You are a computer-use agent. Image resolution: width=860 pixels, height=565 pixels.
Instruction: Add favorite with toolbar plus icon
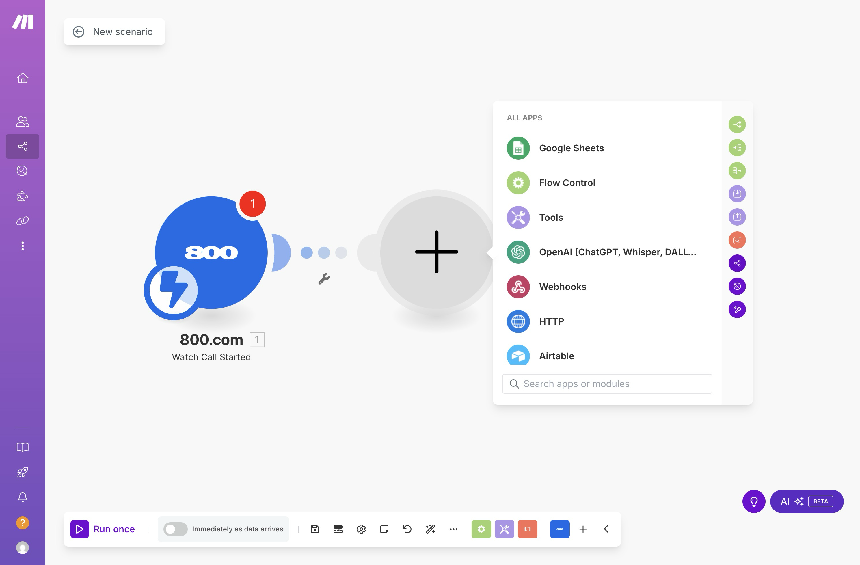point(583,529)
